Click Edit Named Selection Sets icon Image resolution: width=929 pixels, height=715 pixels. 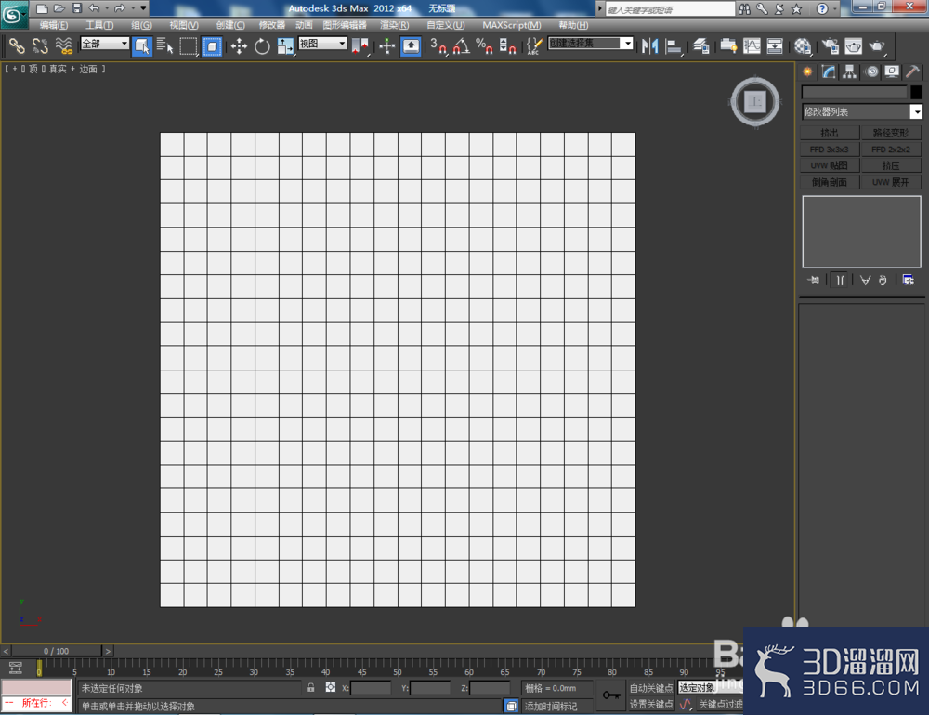pyautogui.click(x=534, y=45)
